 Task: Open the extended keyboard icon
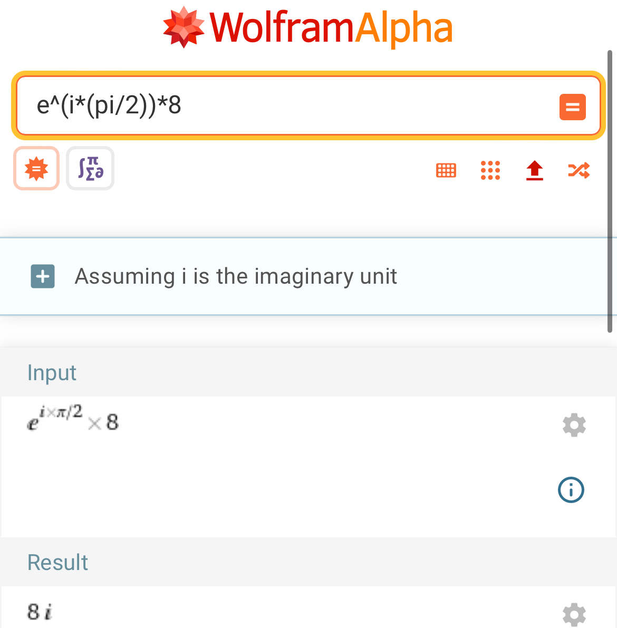(x=446, y=170)
